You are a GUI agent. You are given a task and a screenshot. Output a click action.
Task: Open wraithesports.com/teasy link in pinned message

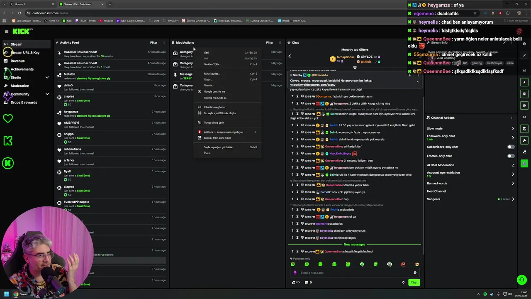click(x=312, y=85)
